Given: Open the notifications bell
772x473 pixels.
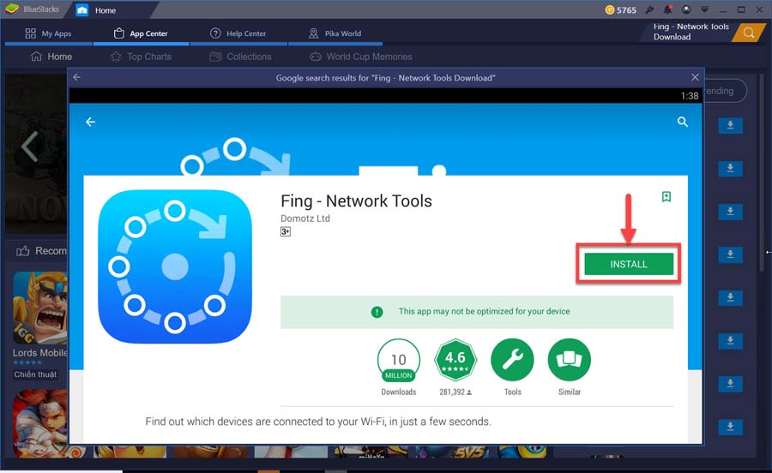Looking at the screenshot, I should pyautogui.click(x=667, y=9).
